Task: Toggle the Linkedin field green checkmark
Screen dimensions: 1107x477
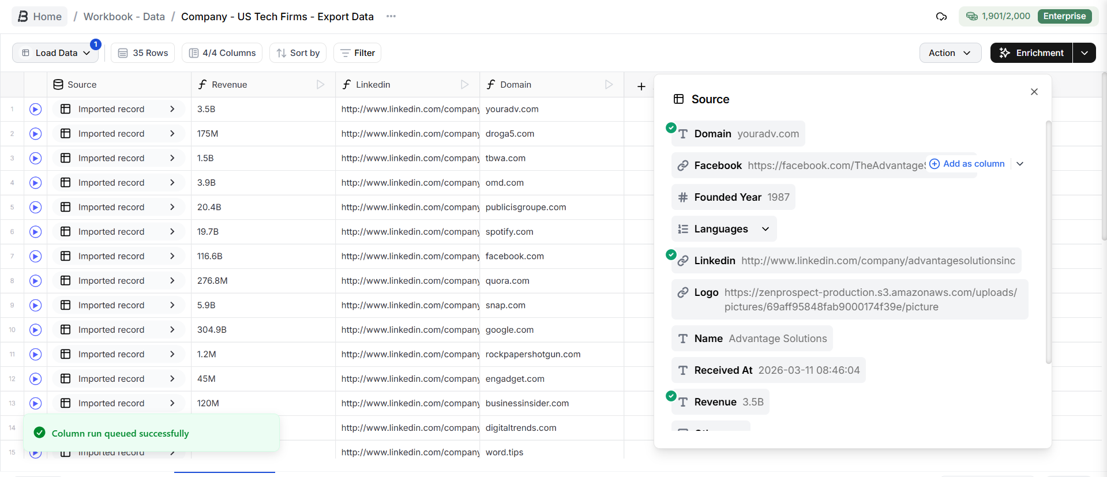Action: coord(671,254)
